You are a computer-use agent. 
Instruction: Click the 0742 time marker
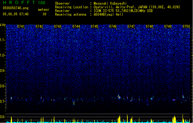(39, 26)
